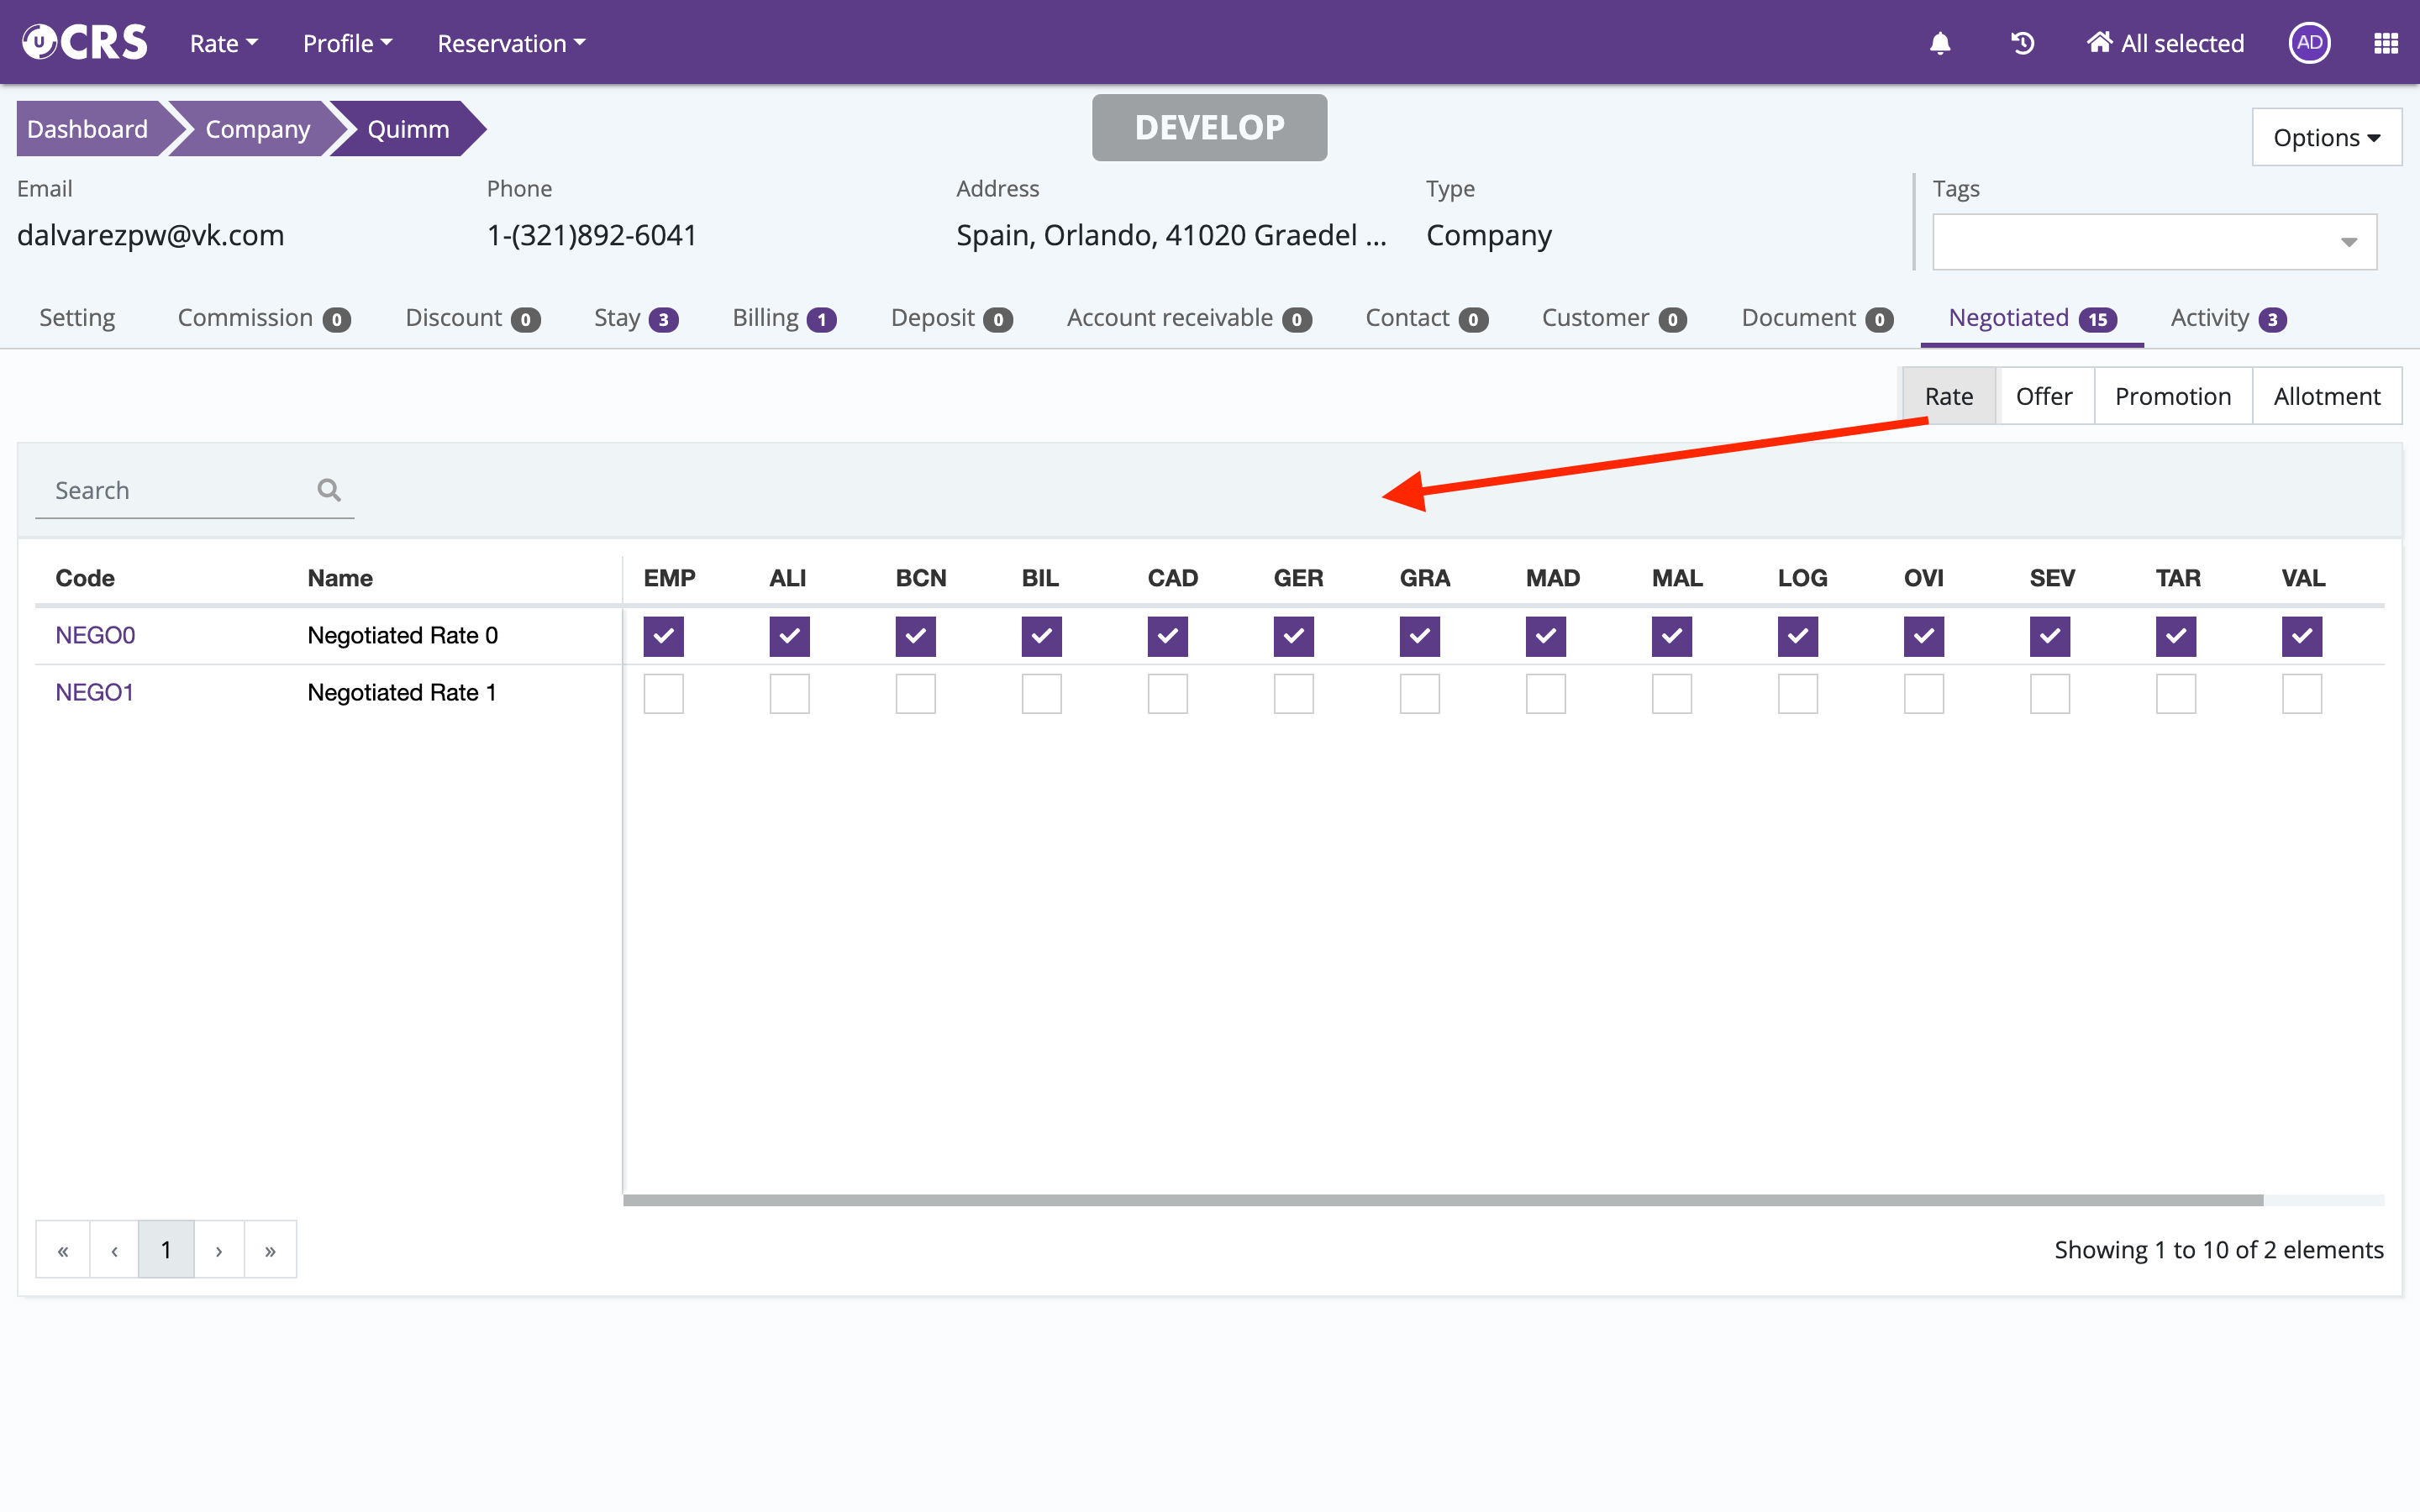Click the All selected home icon

(2099, 43)
